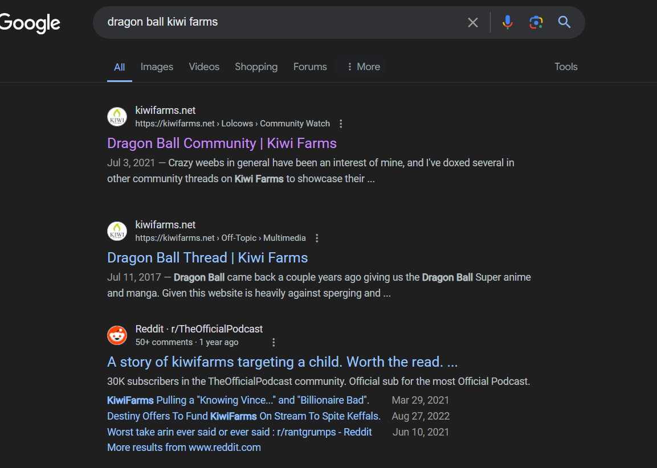Click the kiwifarms.net site name above Community Watch breadcrumb

point(165,110)
